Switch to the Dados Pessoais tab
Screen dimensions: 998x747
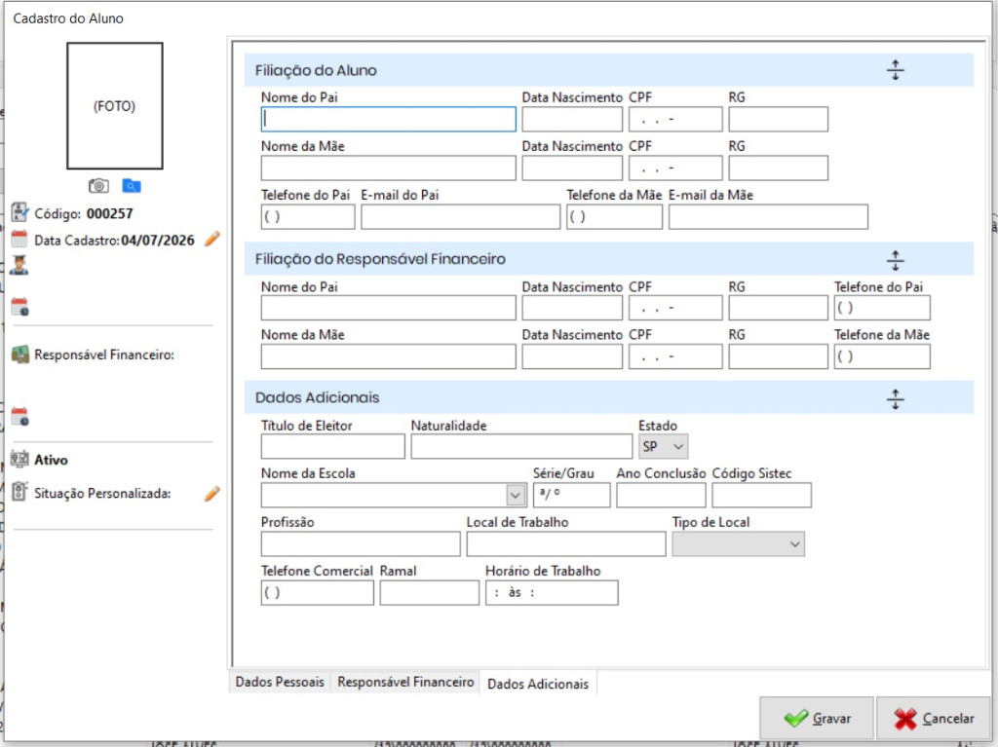280,682
